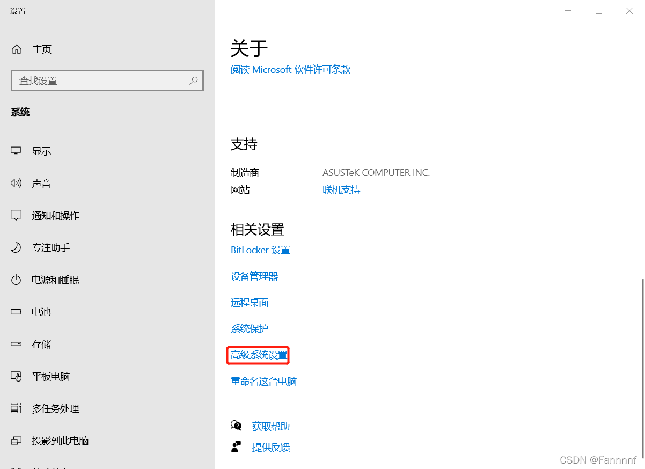Click the 提供反馈 link
Viewport: 645px width, 469px height.
click(x=271, y=447)
